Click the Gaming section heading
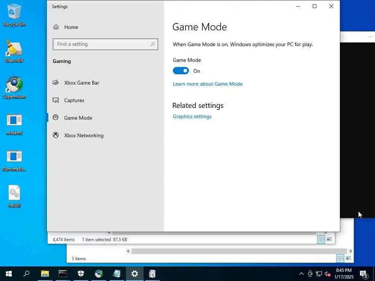Image resolution: width=375 pixels, height=281 pixels. [x=62, y=61]
